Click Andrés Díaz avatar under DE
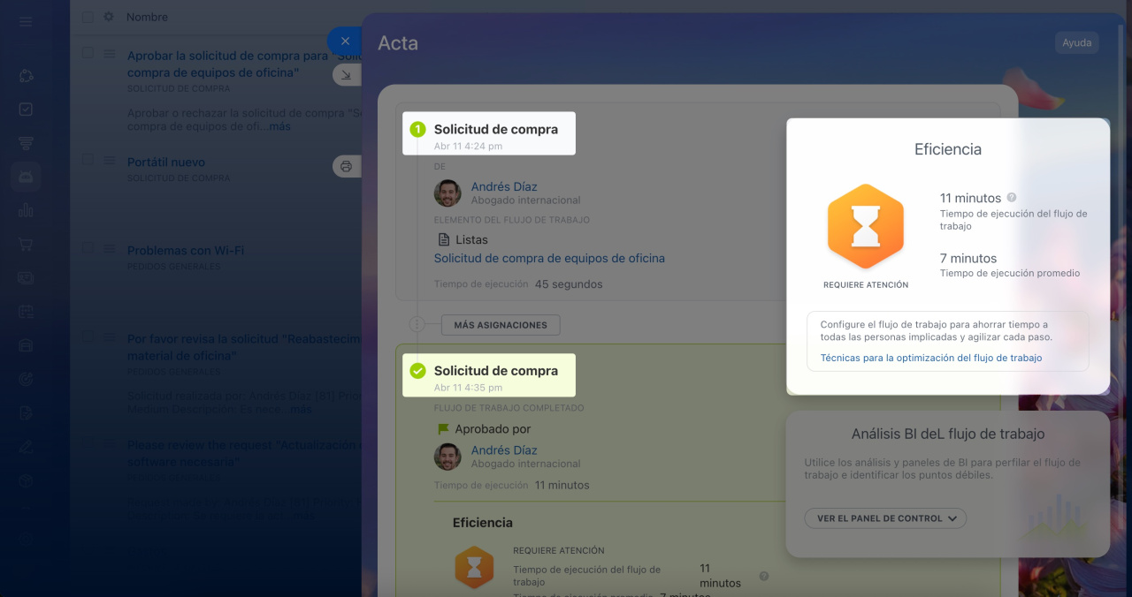The height and width of the screenshot is (597, 1132). click(x=447, y=193)
